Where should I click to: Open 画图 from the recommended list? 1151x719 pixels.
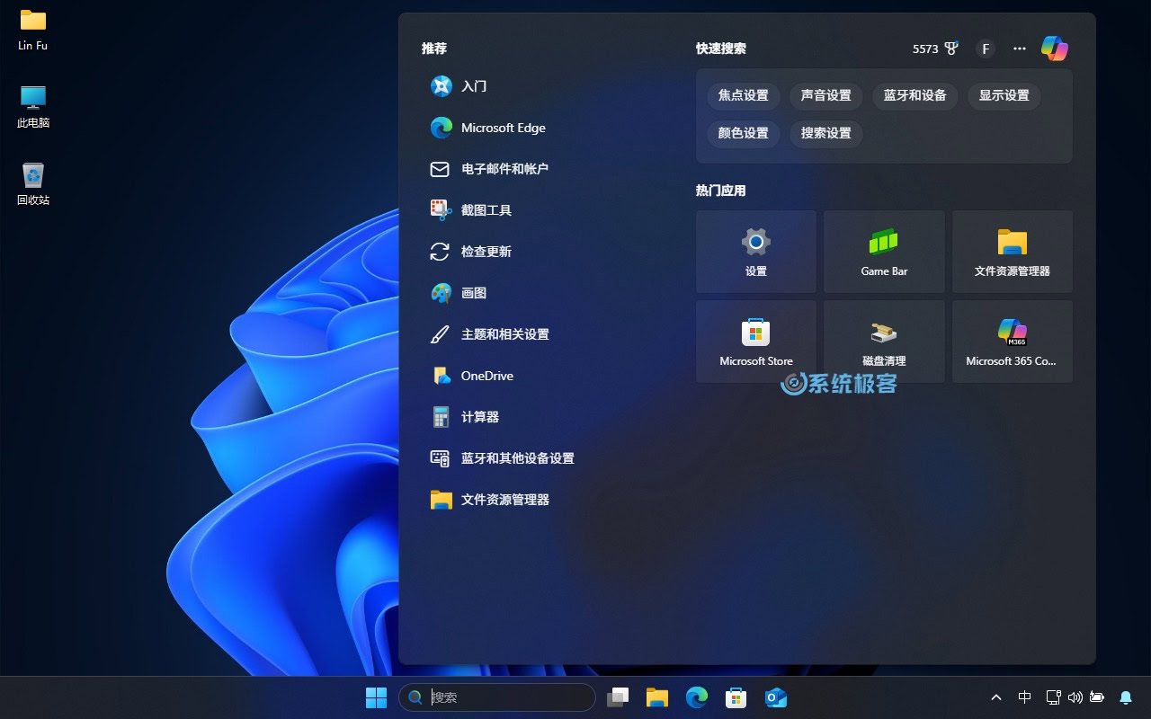coord(474,292)
